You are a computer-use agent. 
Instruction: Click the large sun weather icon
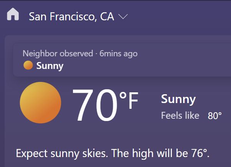click(x=41, y=103)
